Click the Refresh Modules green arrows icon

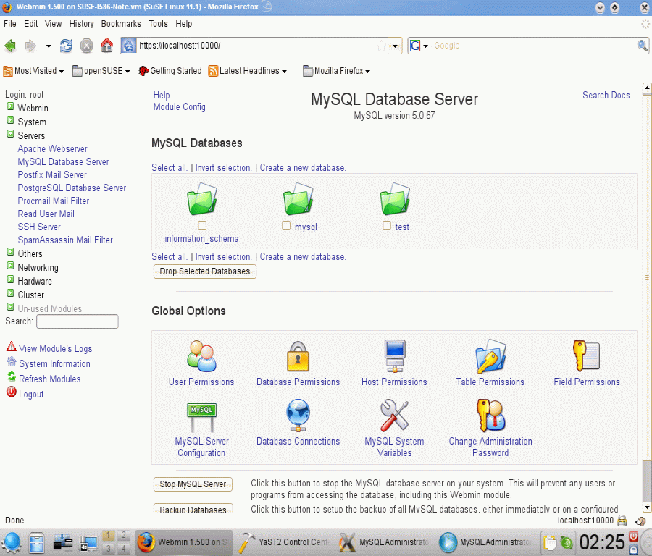(x=12, y=377)
